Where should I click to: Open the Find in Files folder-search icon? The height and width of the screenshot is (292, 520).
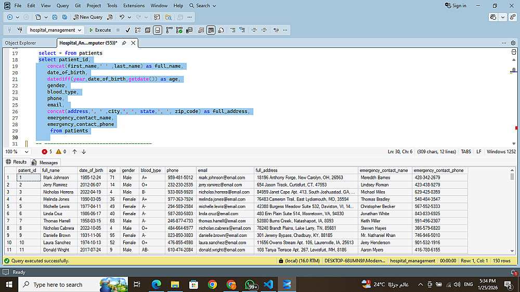click(x=168, y=17)
